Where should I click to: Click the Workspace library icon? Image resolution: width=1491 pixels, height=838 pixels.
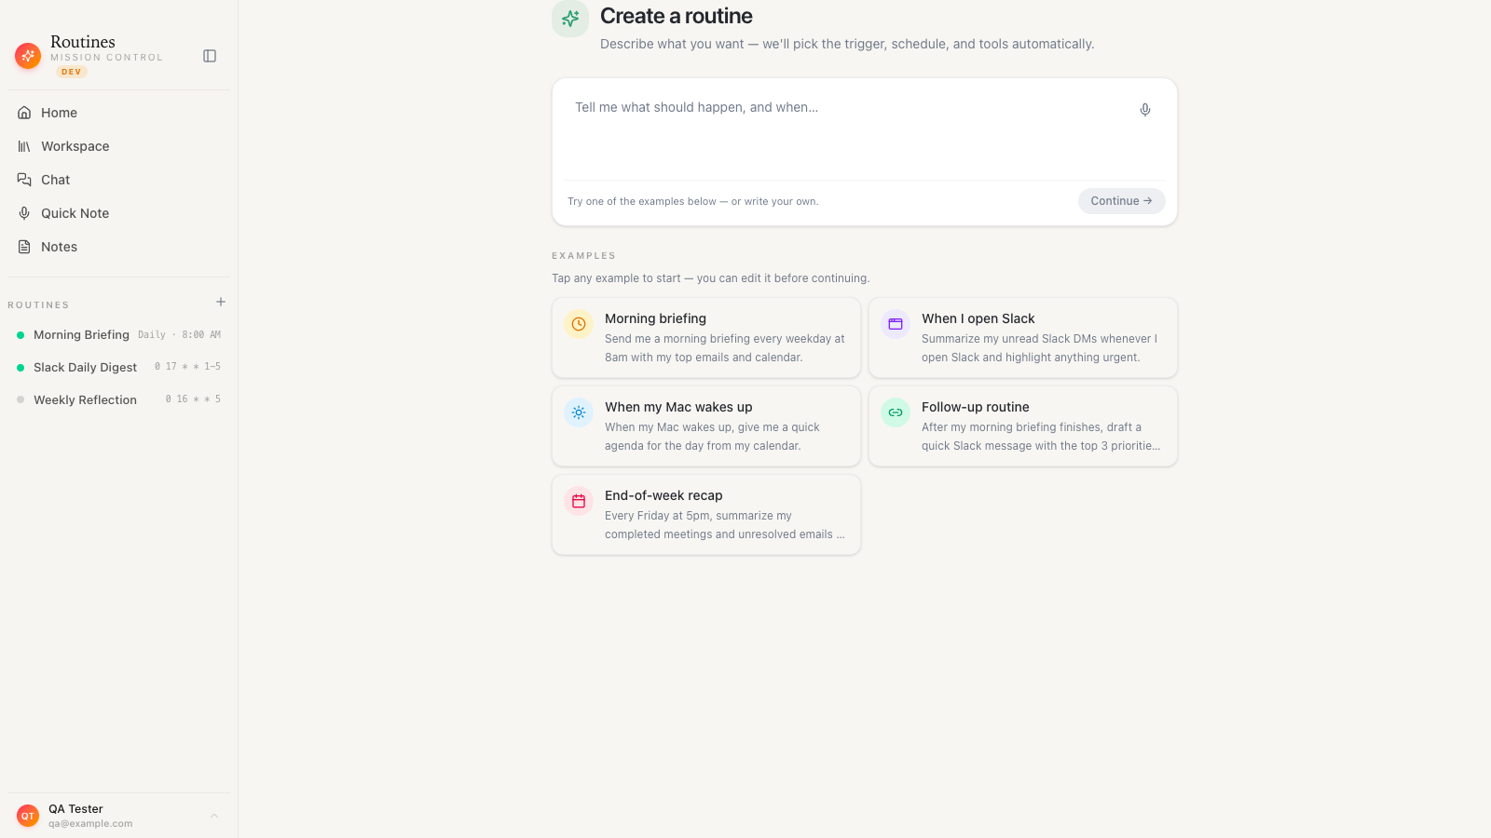(x=24, y=146)
